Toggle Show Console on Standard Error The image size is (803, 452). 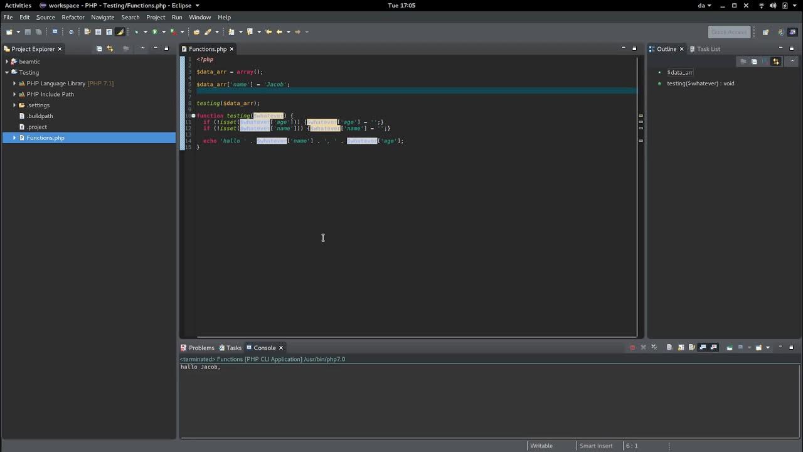pos(713,347)
